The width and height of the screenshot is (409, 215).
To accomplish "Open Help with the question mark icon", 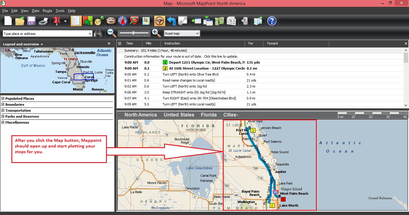I will coord(272,21).
